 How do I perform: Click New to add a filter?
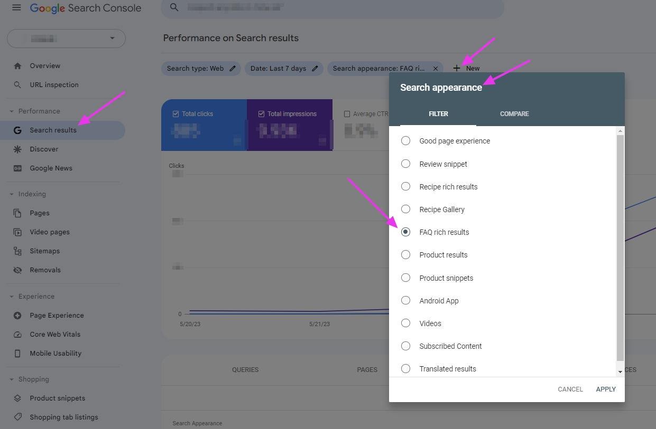466,69
